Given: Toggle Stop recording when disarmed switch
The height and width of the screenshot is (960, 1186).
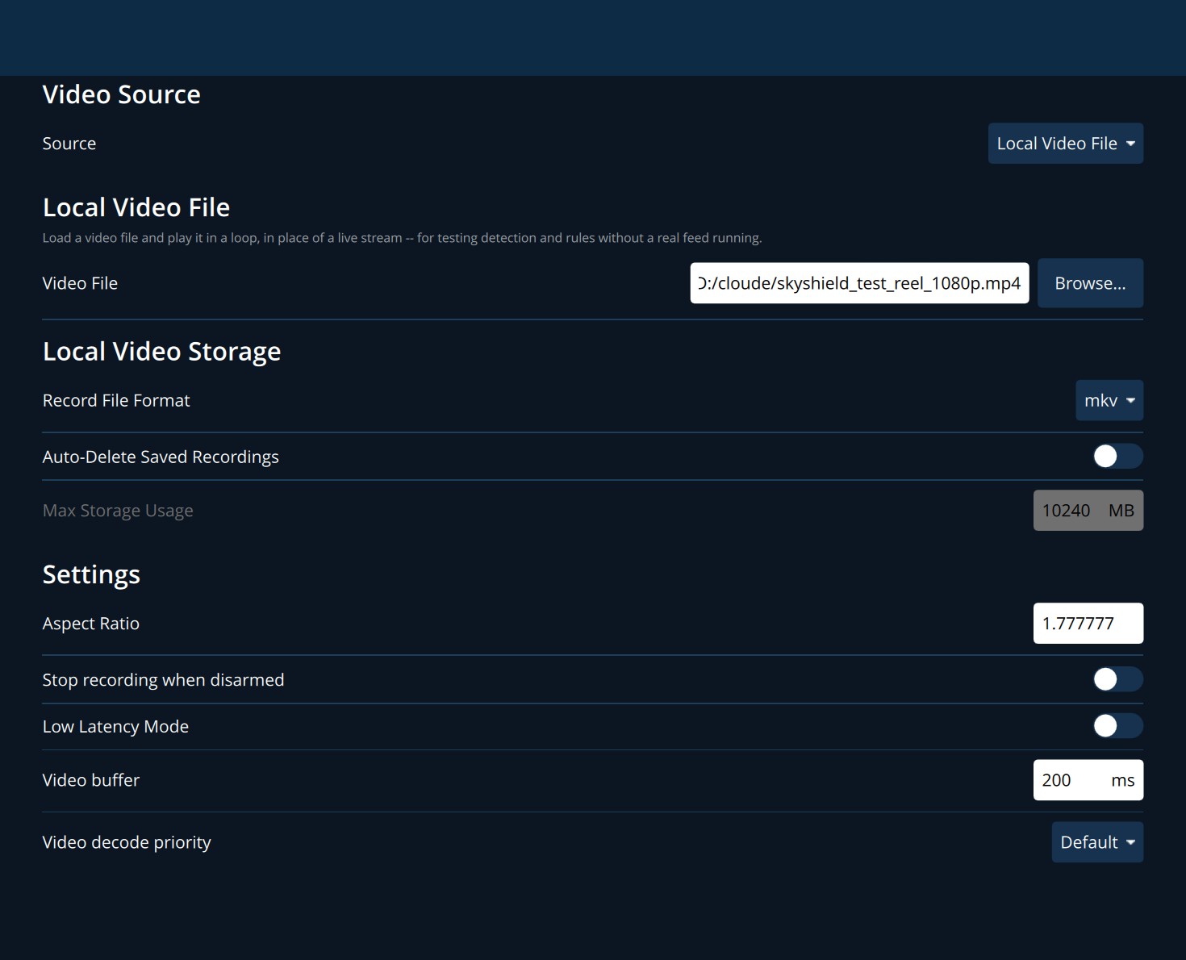Looking at the screenshot, I should (x=1117, y=679).
